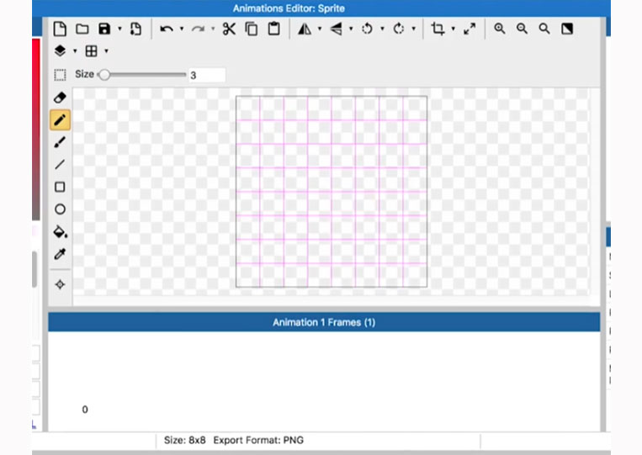This screenshot has height=455, width=642.
Task: Expand the layers dropdown arrow
Action: 75,51
